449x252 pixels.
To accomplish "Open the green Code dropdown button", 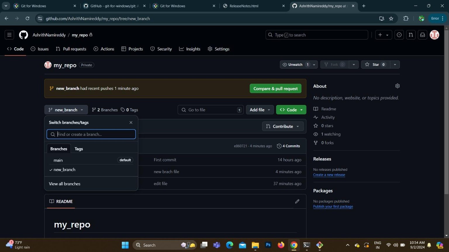I will pos(291,110).
